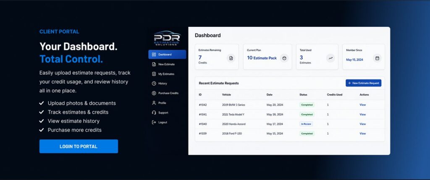Screen dimensions: 430x180
Task: Click the #1039 ID cell
Action: point(203,134)
